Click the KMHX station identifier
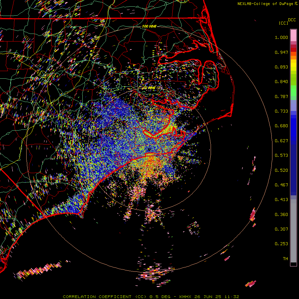 185,297
